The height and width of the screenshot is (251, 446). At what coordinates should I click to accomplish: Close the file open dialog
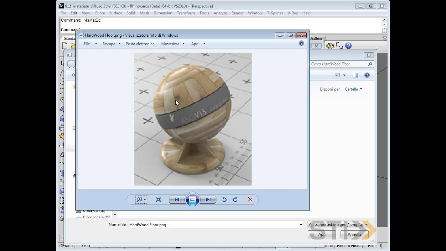click(369, 55)
